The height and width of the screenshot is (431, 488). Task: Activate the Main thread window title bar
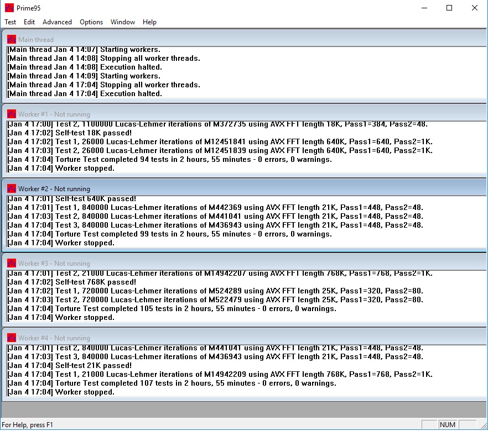(244, 39)
